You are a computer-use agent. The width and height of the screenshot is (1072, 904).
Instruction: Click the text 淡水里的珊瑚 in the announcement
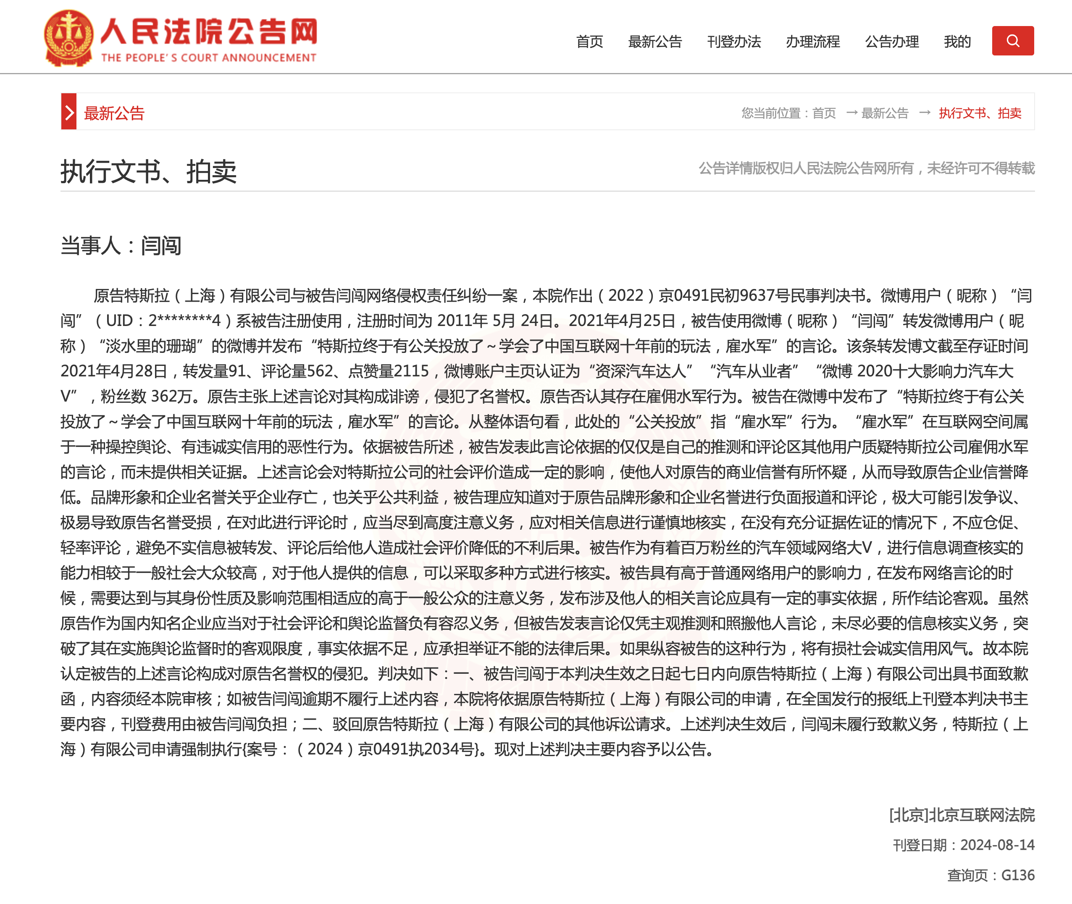click(151, 346)
